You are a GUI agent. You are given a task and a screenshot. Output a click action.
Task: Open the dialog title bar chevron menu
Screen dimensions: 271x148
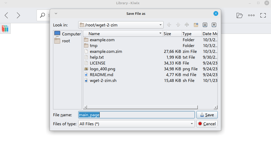(56, 13)
